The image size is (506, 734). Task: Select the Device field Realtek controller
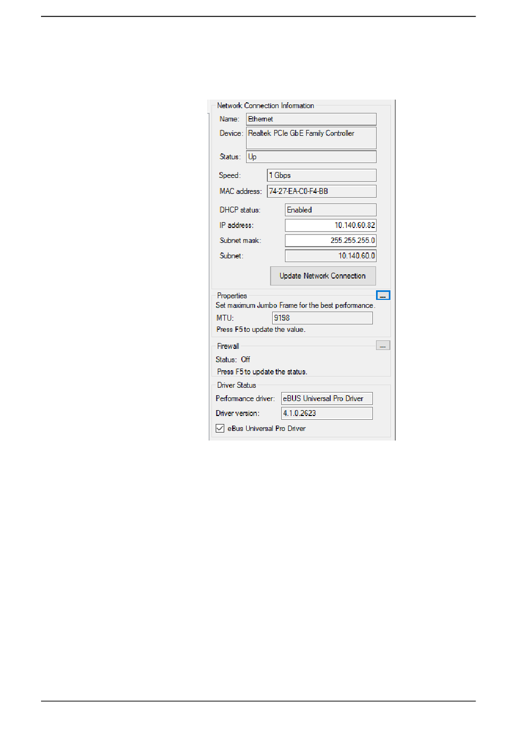tap(311, 137)
